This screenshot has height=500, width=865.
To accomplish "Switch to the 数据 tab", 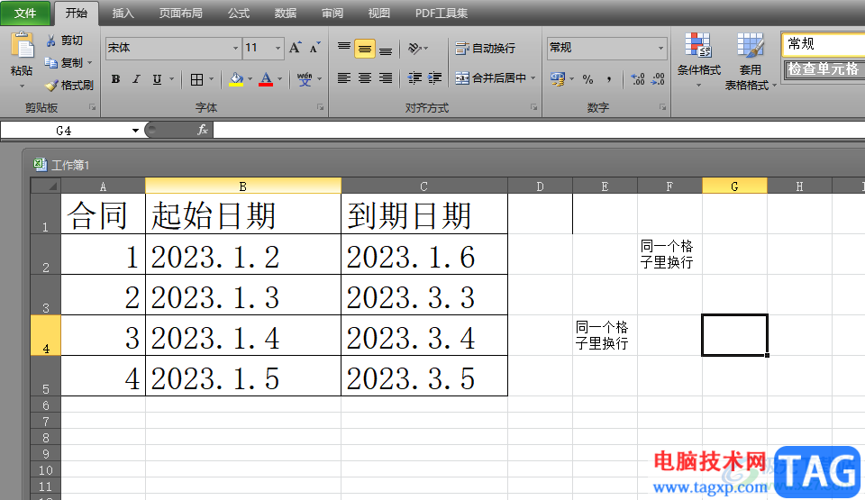I will click(286, 14).
